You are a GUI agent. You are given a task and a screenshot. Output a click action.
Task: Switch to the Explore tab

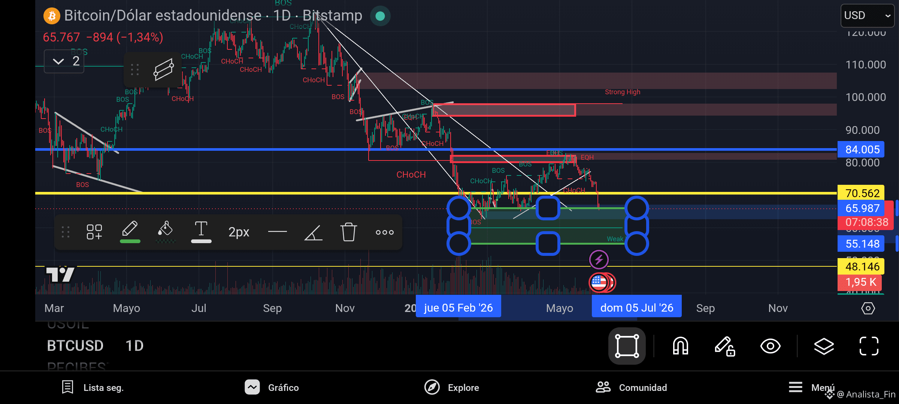coord(451,388)
